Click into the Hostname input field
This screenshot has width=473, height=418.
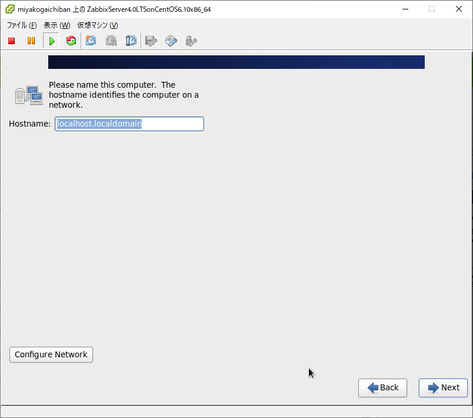[x=129, y=124]
